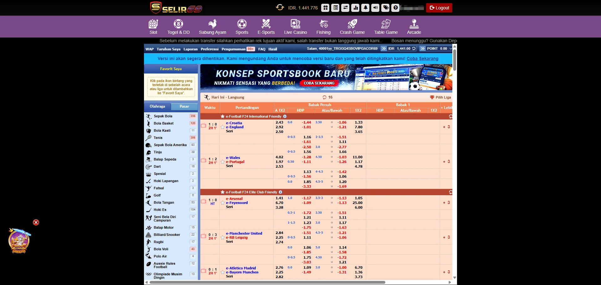Click the voucher tag icon in top toolbar

pyautogui.click(x=385, y=8)
